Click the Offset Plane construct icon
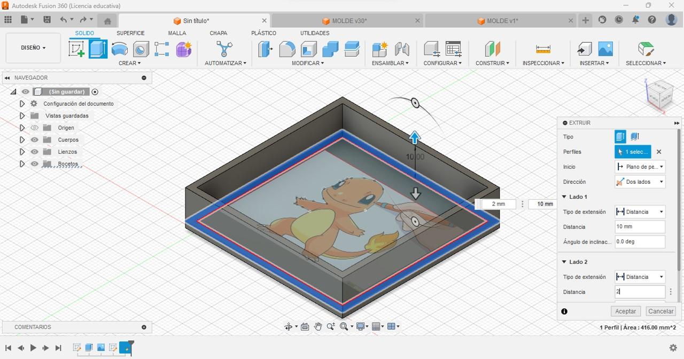 point(492,49)
